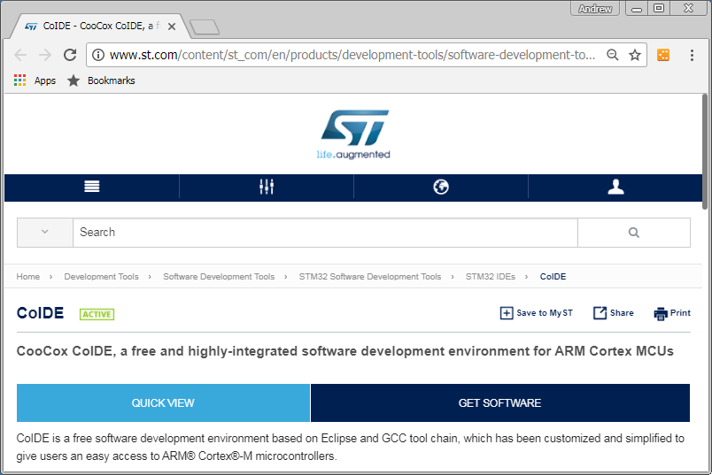
Task: Click the CooCox CoIDE subtitle heading
Action: (345, 351)
